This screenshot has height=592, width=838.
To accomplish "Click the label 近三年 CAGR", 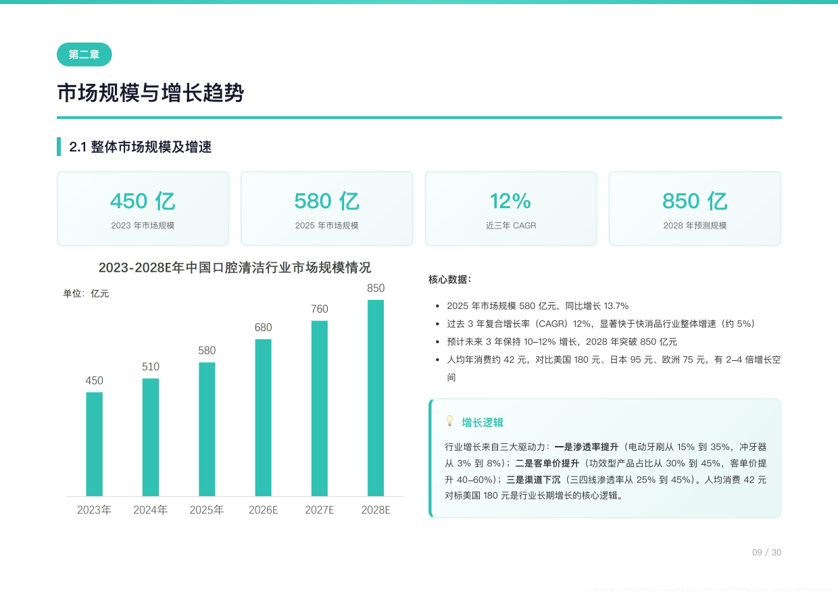I will [511, 226].
